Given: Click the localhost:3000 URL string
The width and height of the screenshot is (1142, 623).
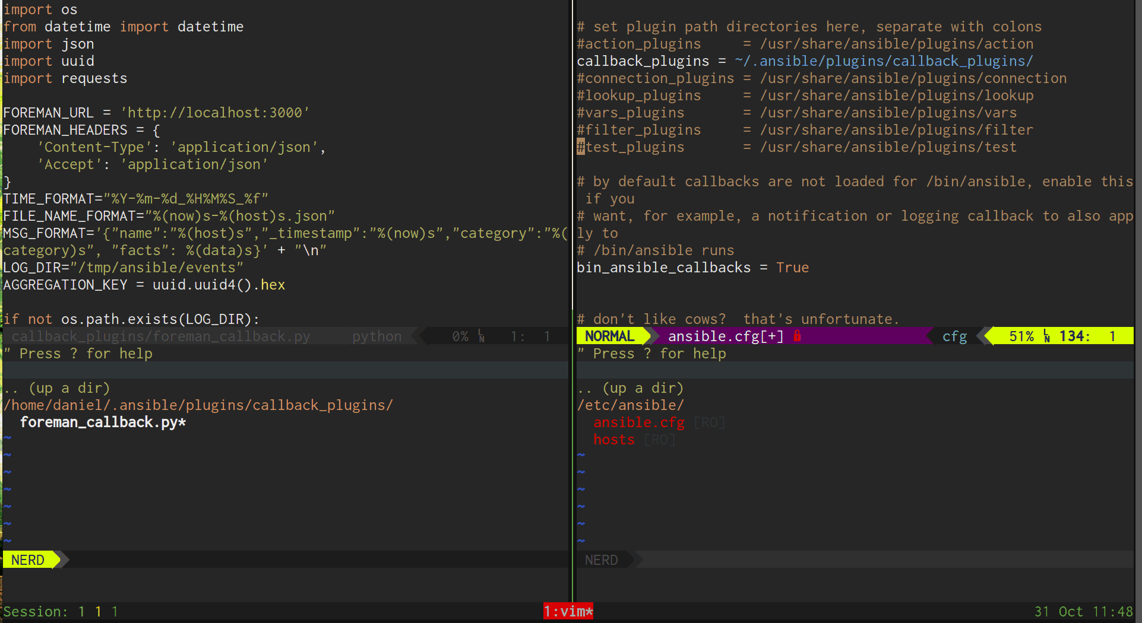Looking at the screenshot, I should tap(215, 113).
